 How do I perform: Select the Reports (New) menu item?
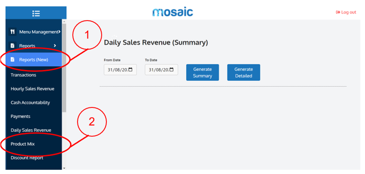click(34, 60)
